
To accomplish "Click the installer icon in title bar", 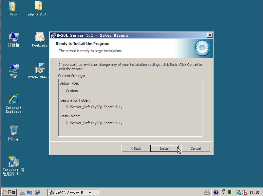I will [x=53, y=35].
